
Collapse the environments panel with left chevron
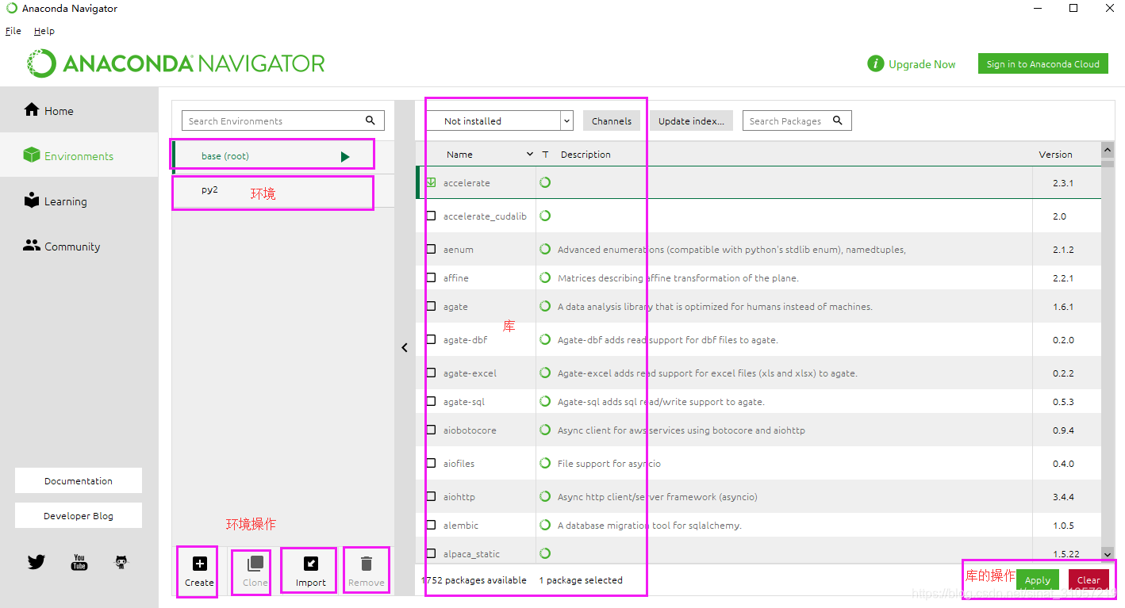[x=405, y=347]
